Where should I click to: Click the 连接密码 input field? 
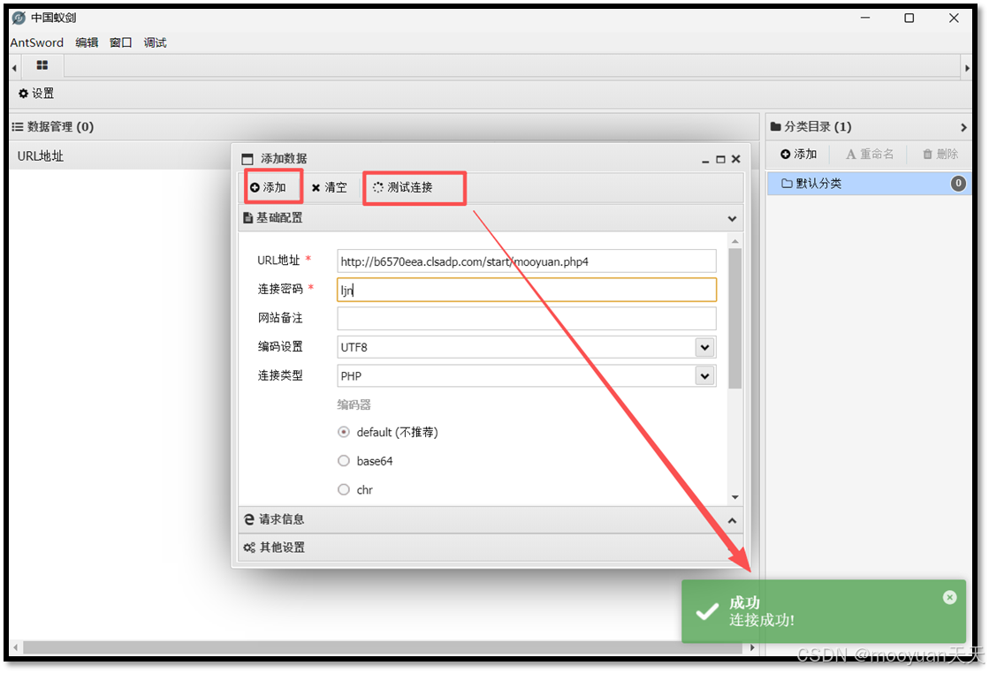527,290
